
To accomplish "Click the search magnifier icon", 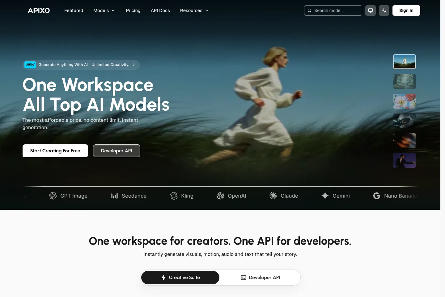I will point(309,10).
